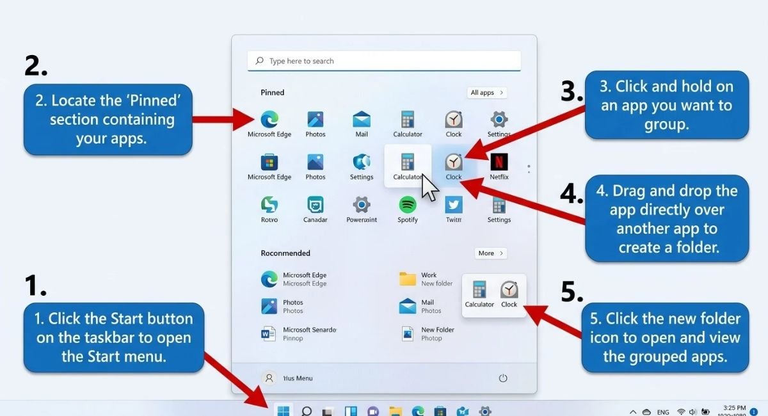Click the 'Type here to search' field

click(x=384, y=61)
